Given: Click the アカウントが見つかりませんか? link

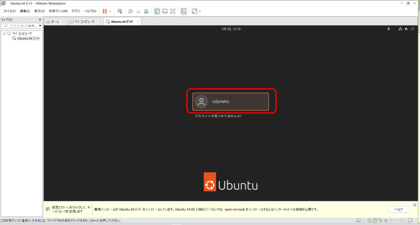Looking at the screenshot, I should [x=218, y=116].
